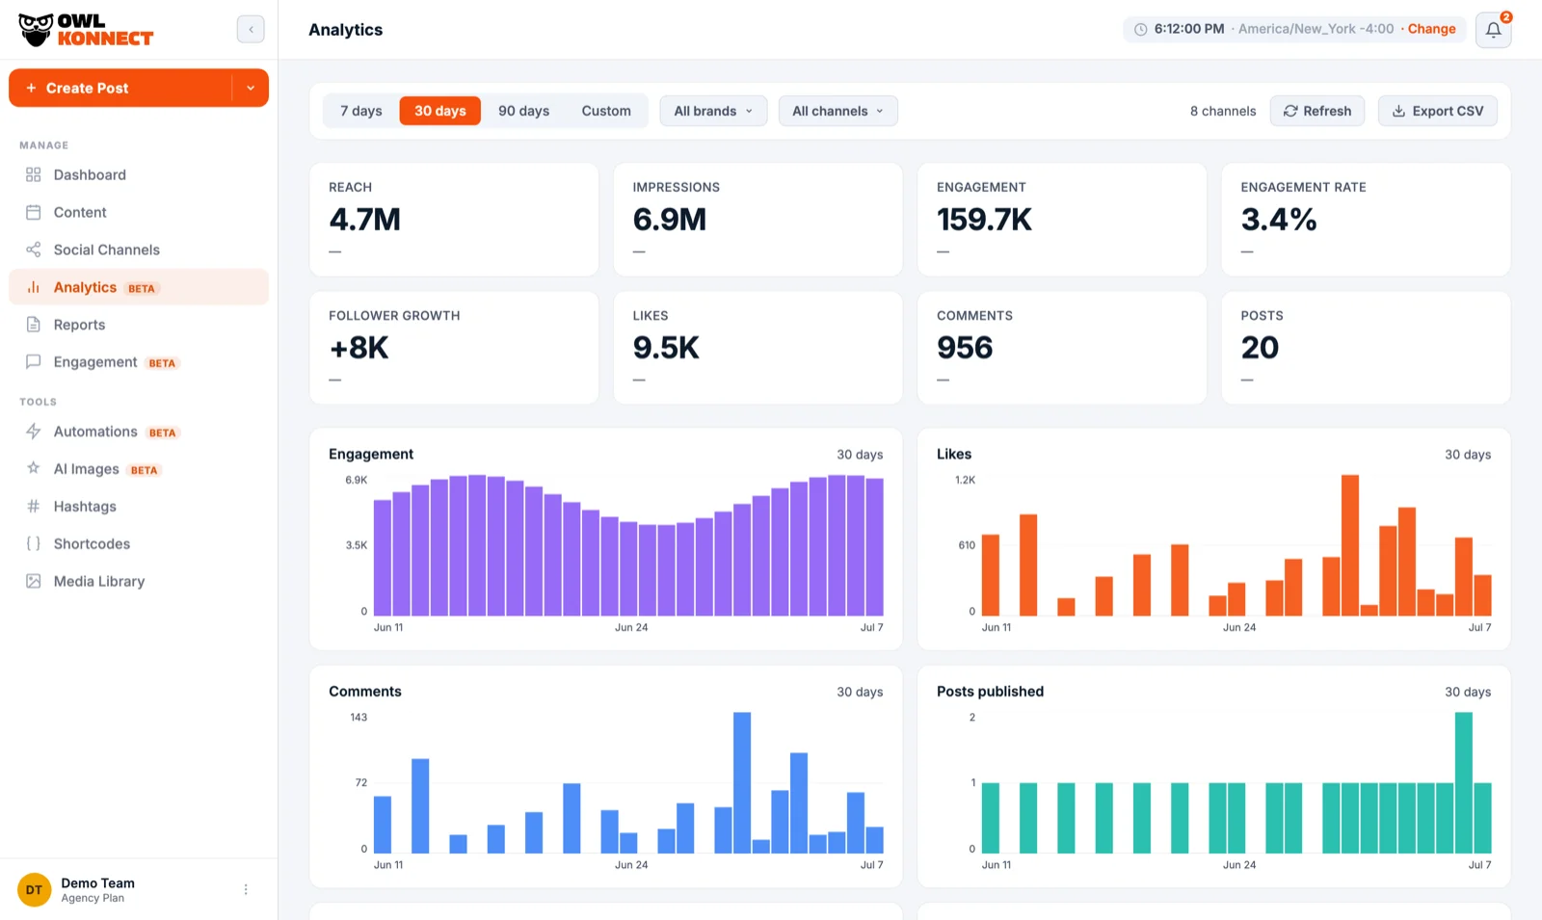The width and height of the screenshot is (1542, 920).
Task: Select the 7 days range
Action: tap(361, 111)
